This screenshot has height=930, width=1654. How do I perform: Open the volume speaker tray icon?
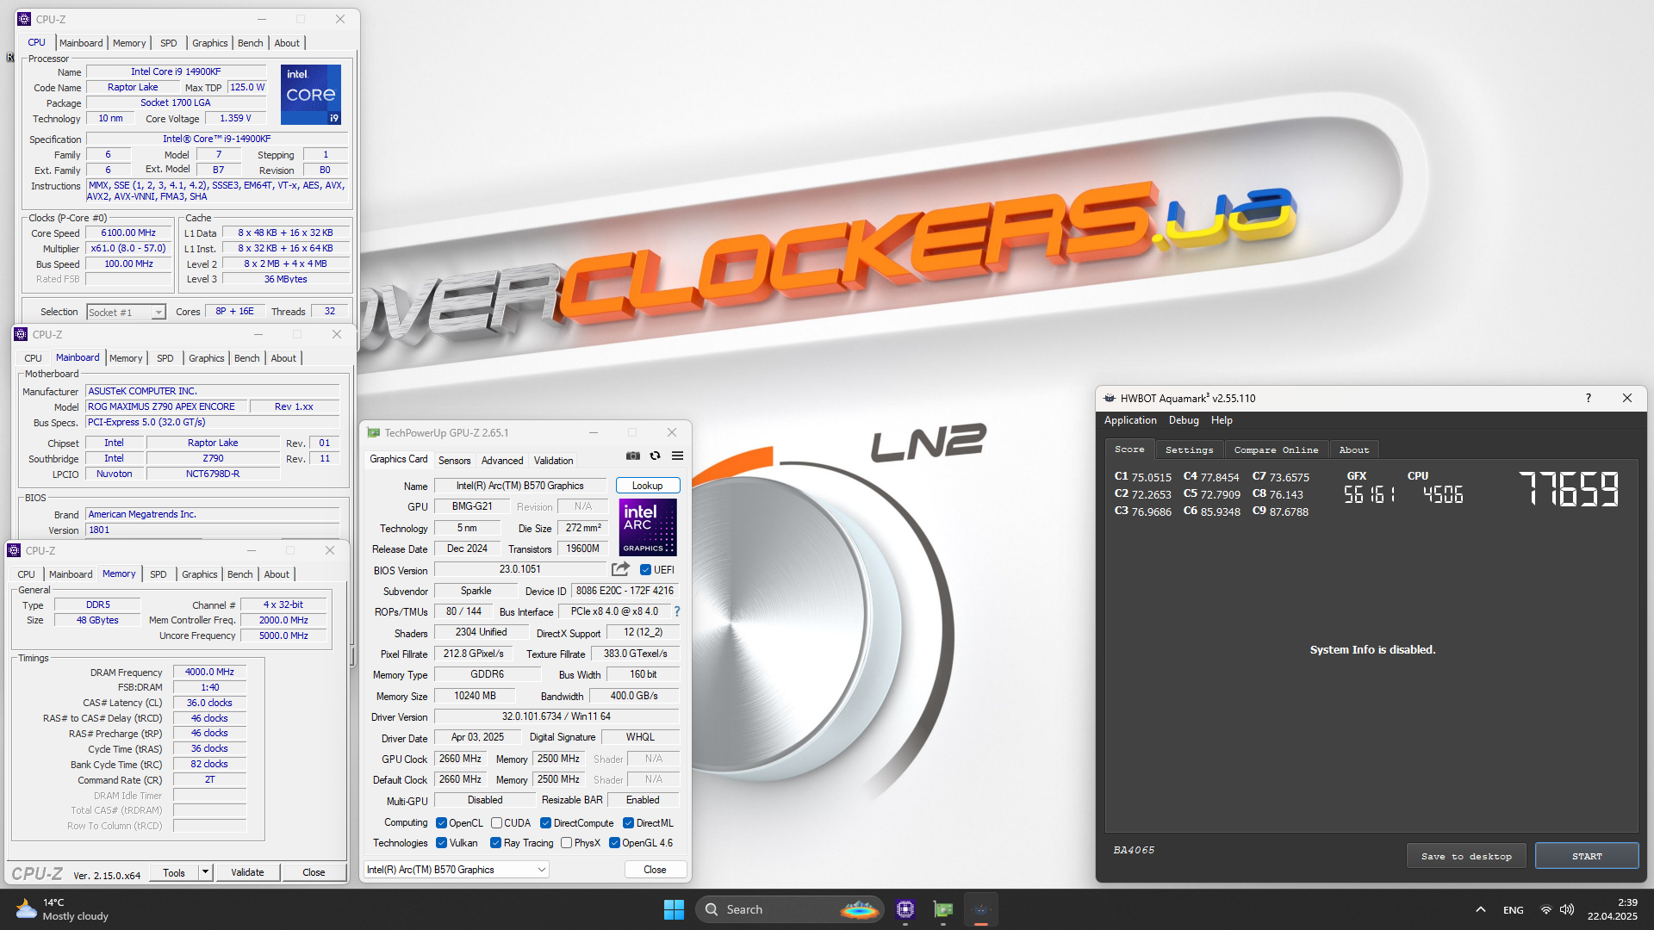[1567, 909]
